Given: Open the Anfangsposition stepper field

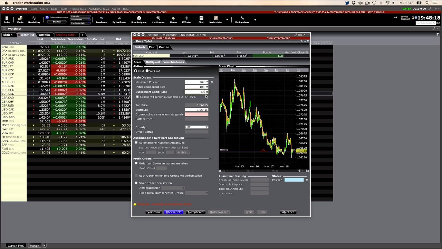Looking at the screenshot, I should click(x=173, y=188).
